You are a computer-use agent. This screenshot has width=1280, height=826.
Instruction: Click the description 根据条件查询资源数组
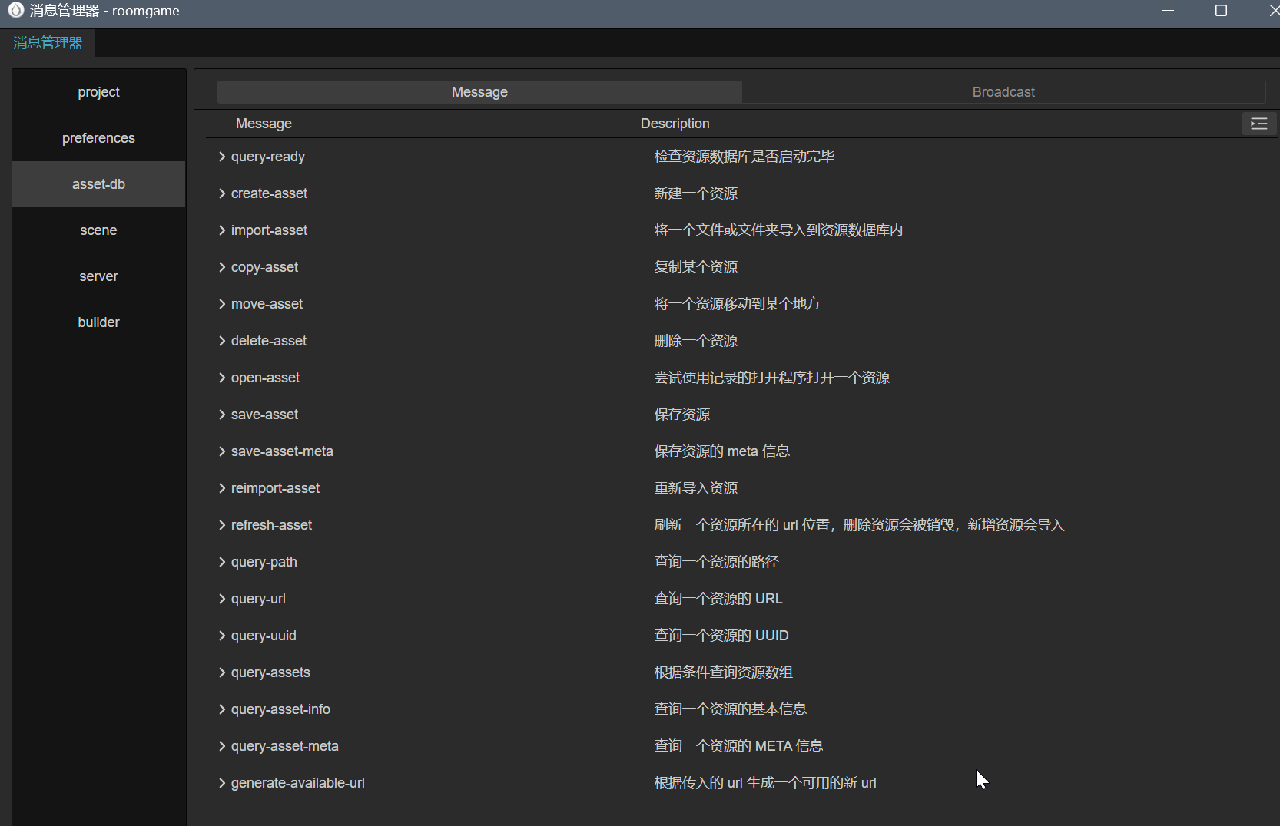point(723,672)
